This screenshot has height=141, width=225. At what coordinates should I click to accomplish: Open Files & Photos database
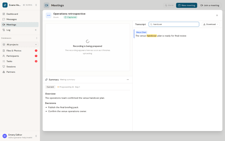[x=20, y=51]
